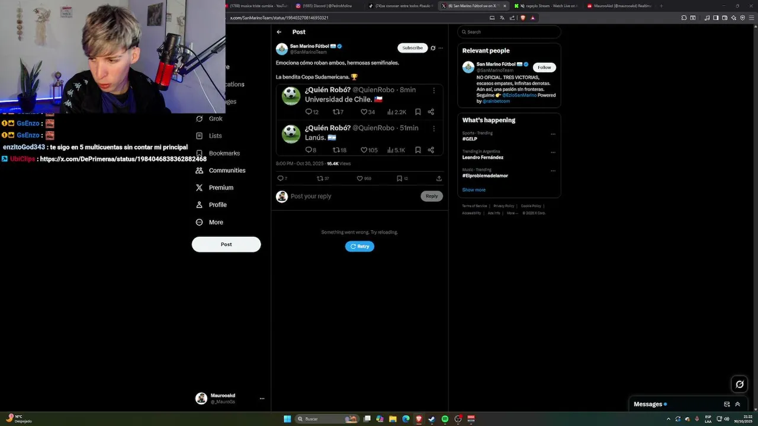Bookmark the Lanús tweet
The width and height of the screenshot is (758, 426).
417,150
